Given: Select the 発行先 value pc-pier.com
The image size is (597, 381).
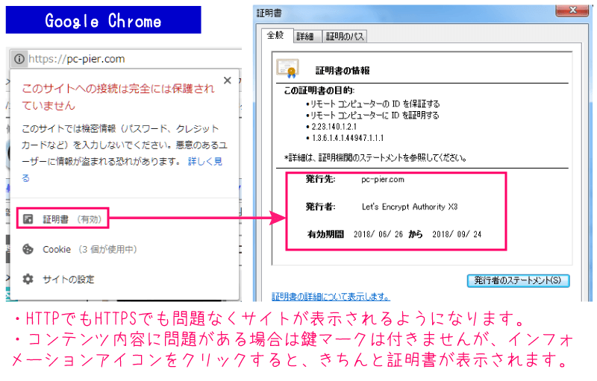Looking at the screenshot, I should coord(383,180).
